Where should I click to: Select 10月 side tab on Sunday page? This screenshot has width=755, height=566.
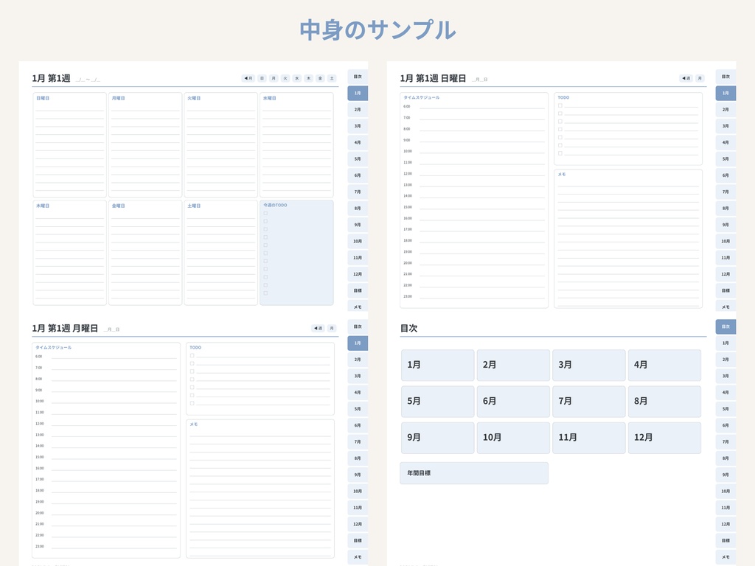click(726, 241)
